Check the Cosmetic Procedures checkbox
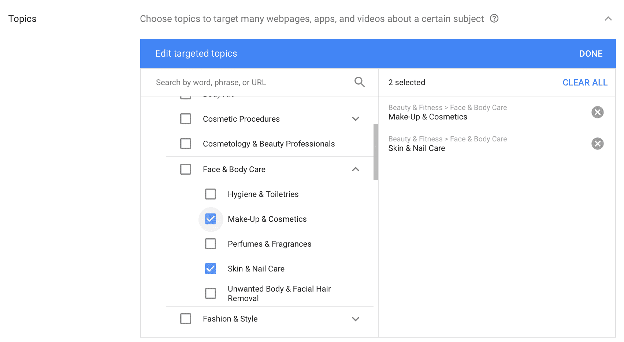 click(186, 119)
